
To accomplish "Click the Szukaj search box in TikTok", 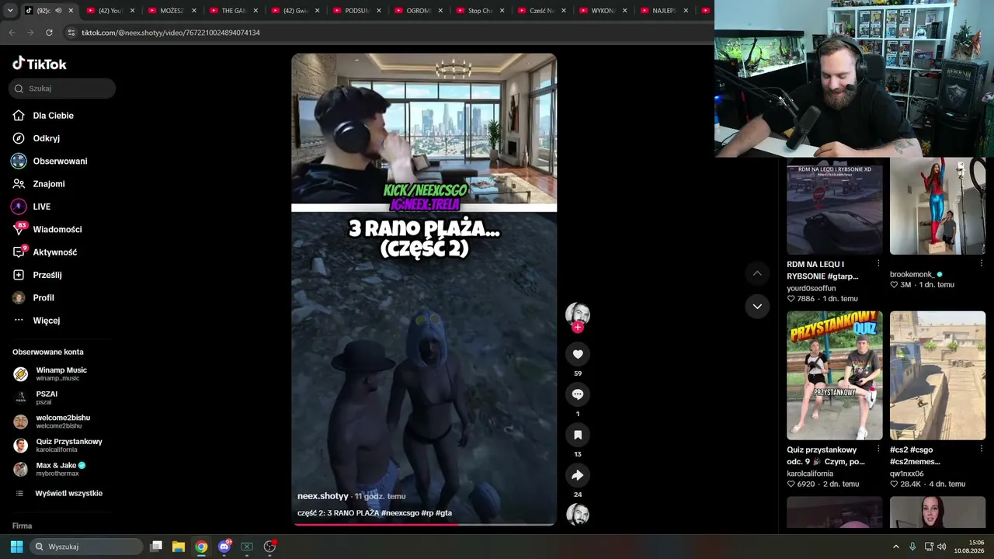I will tap(62, 89).
